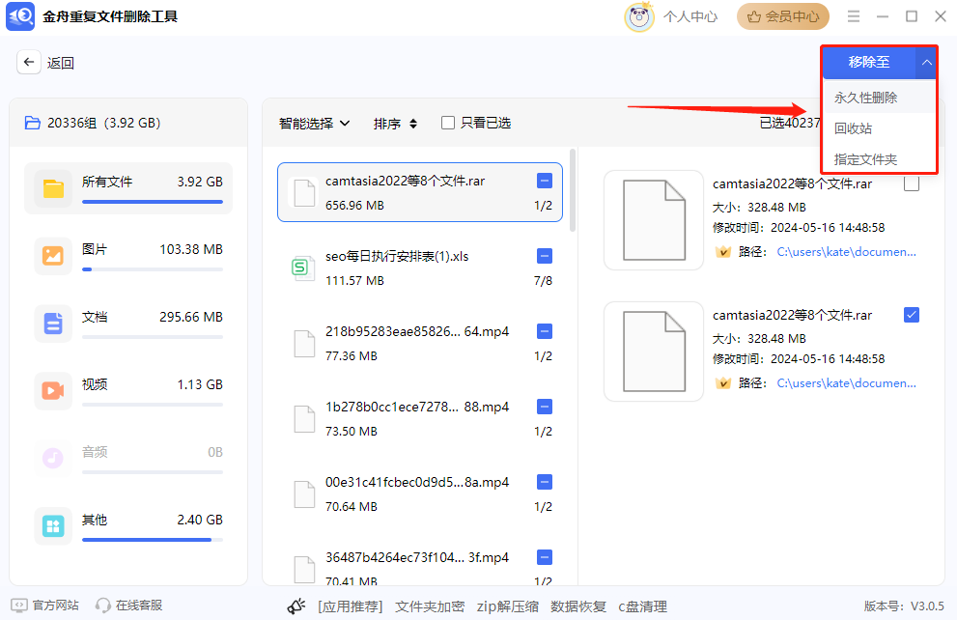The image size is (957, 620).
Task: Open the second file path link
Action: click(x=846, y=383)
